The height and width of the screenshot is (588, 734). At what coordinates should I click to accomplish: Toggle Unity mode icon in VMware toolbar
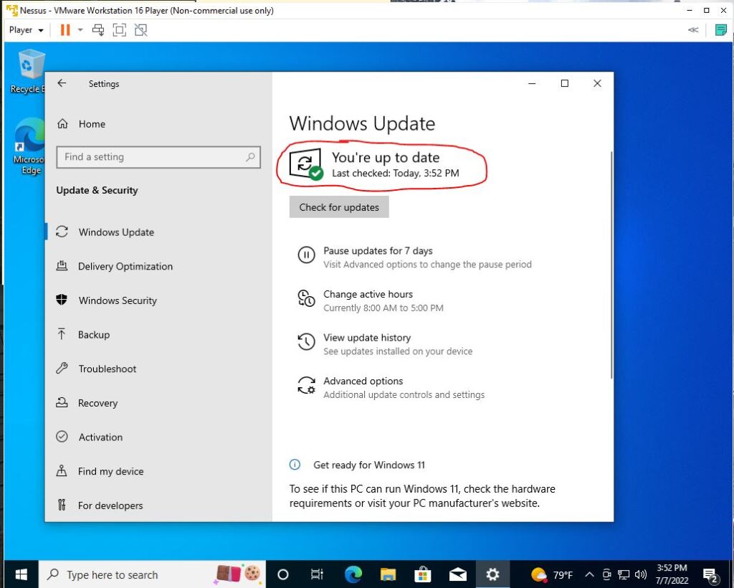[x=140, y=30]
